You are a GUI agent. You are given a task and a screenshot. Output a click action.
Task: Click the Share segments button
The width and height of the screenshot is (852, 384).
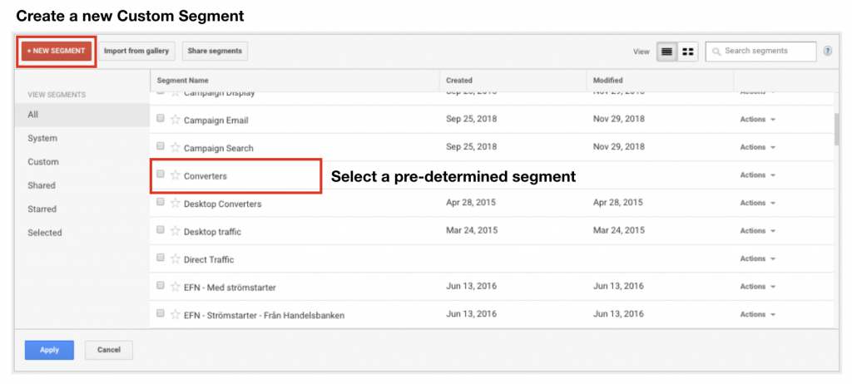215,51
